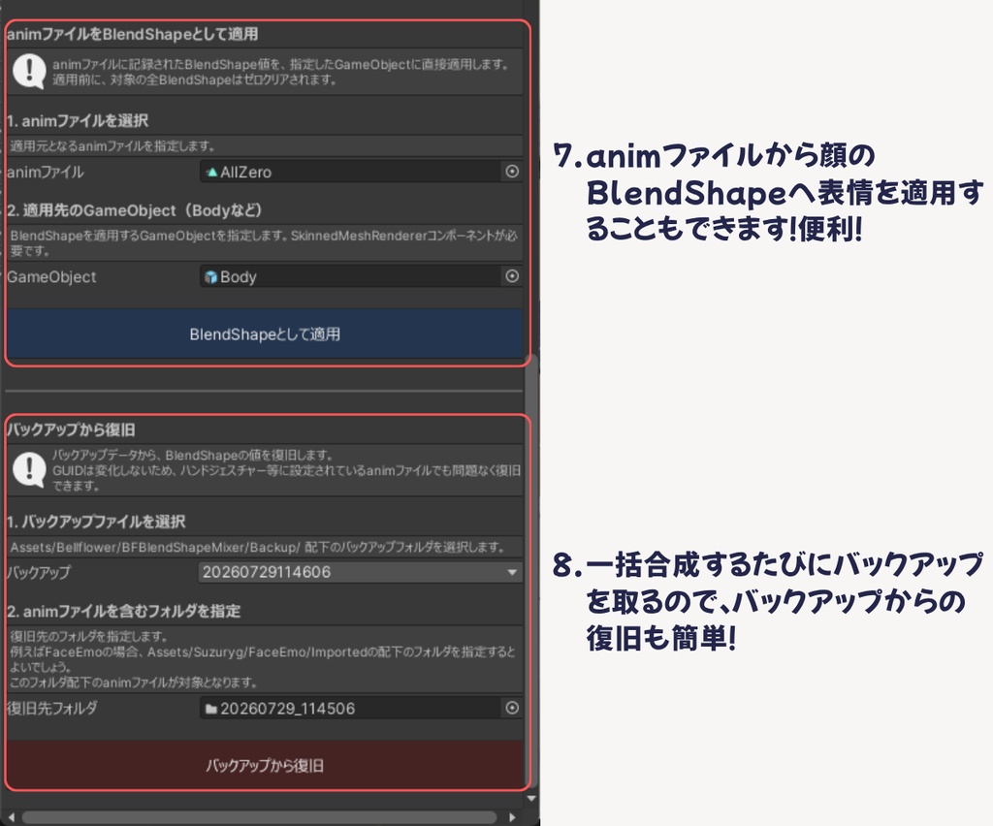Click the BlendShapeとして適用 button
This screenshot has height=826, width=993.
click(x=265, y=334)
